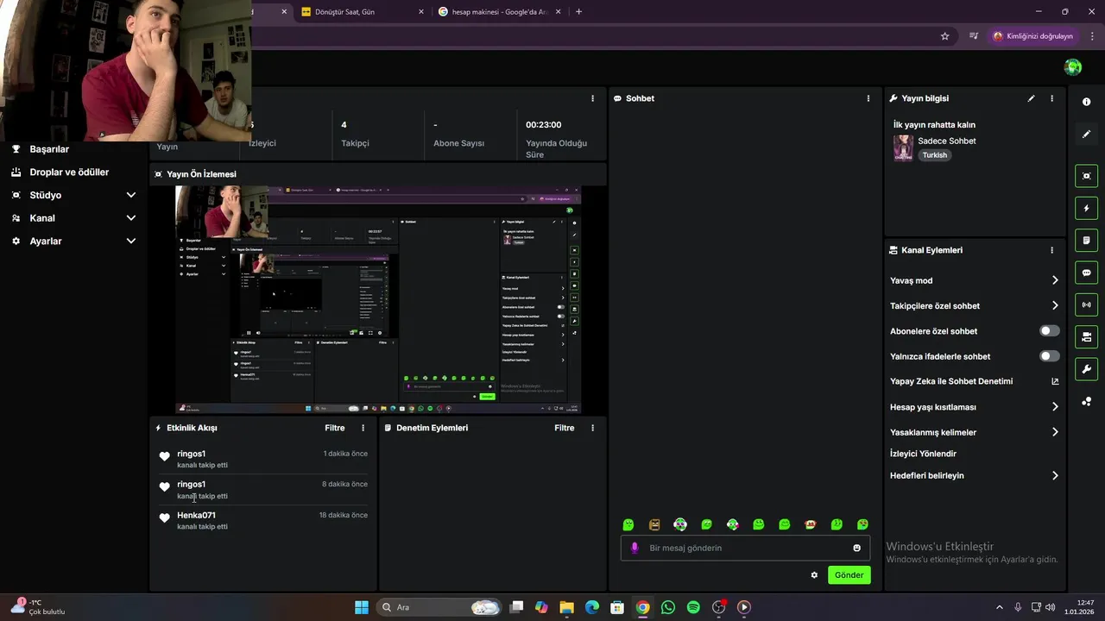Insert the orange angry-face emote
The image size is (1105, 621).
(x=811, y=524)
